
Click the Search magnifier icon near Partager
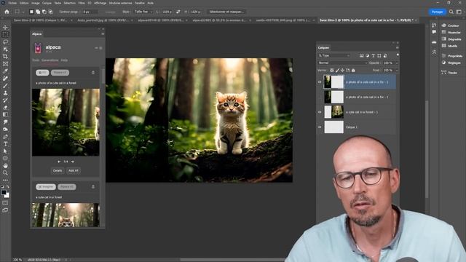coord(451,12)
